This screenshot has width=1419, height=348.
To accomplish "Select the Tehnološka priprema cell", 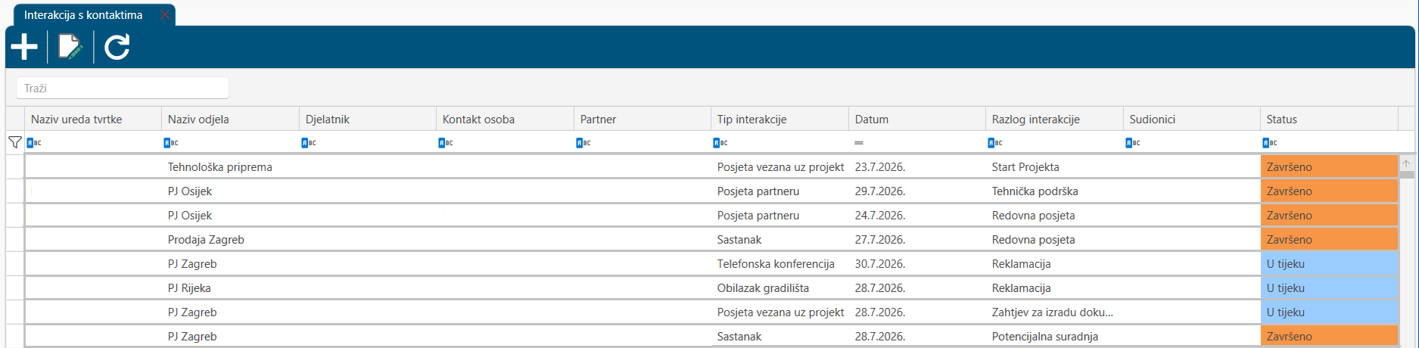I will pos(230,166).
